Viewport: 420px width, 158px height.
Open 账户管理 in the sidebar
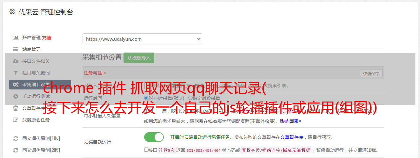click(31, 38)
